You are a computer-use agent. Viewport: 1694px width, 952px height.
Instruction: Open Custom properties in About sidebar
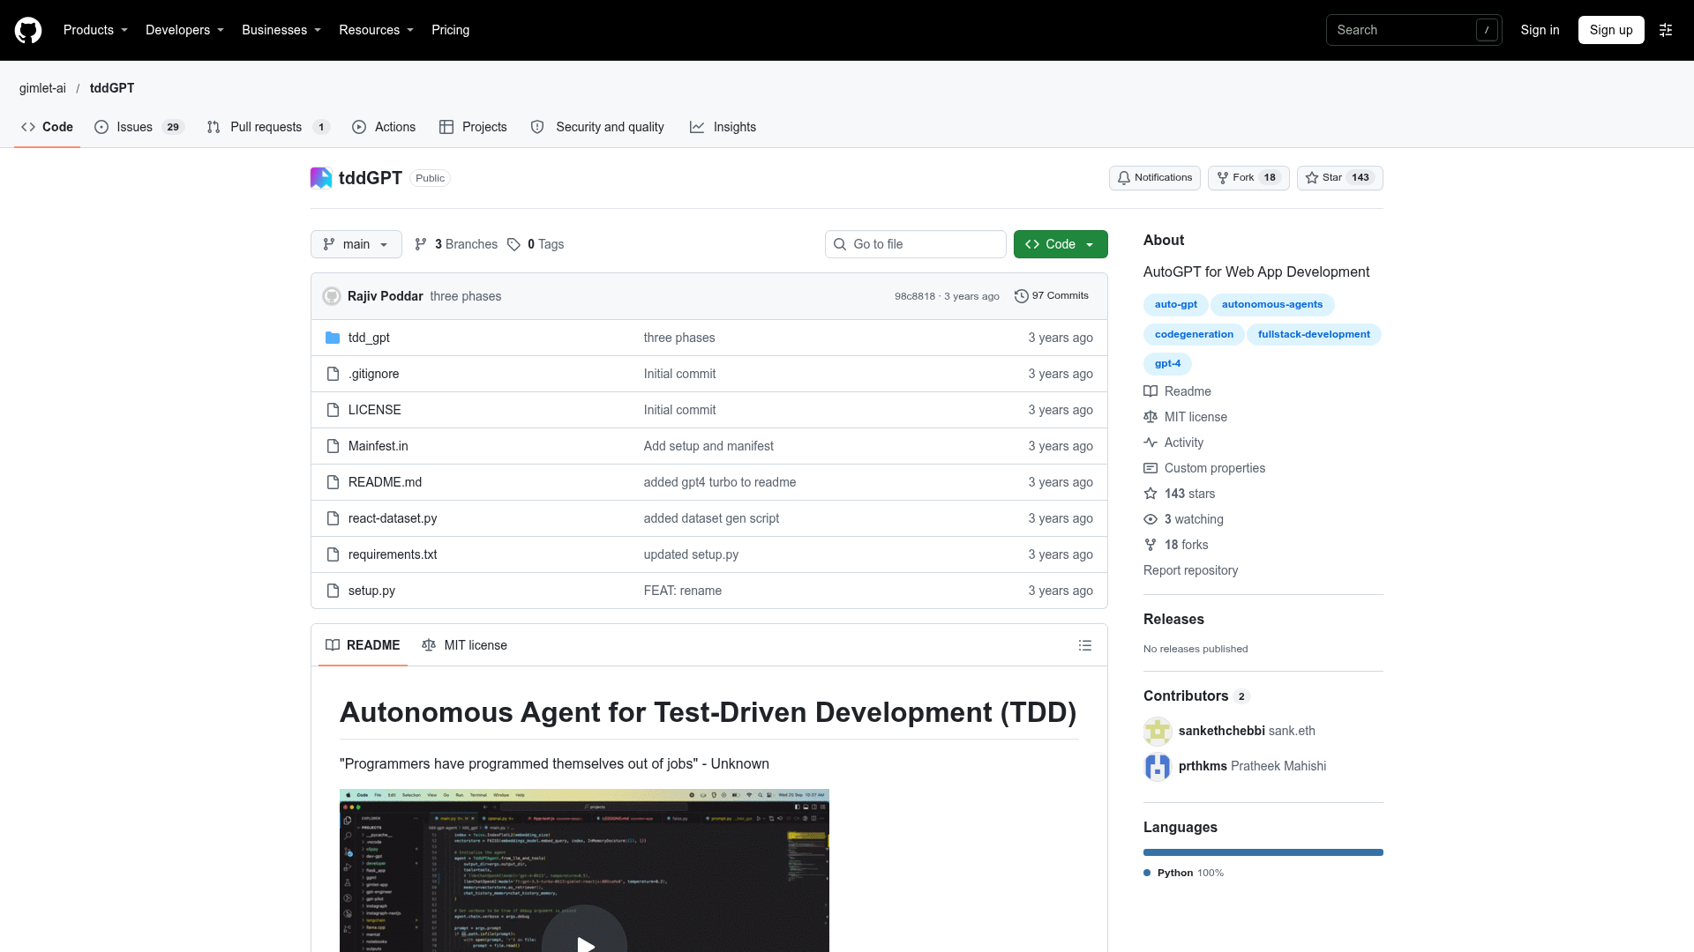pyautogui.click(x=1204, y=468)
